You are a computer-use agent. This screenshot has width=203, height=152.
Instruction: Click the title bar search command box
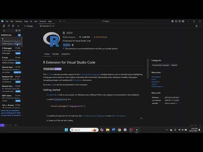click(105, 21)
